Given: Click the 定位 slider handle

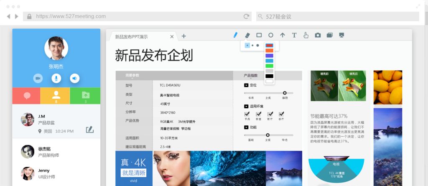Looking at the screenshot, I should tap(285, 93).
